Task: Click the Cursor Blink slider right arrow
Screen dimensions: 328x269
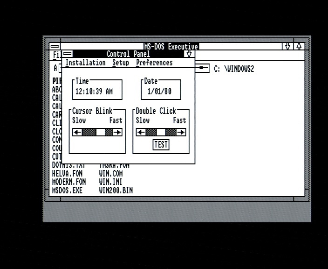Action: pyautogui.click(x=117, y=132)
